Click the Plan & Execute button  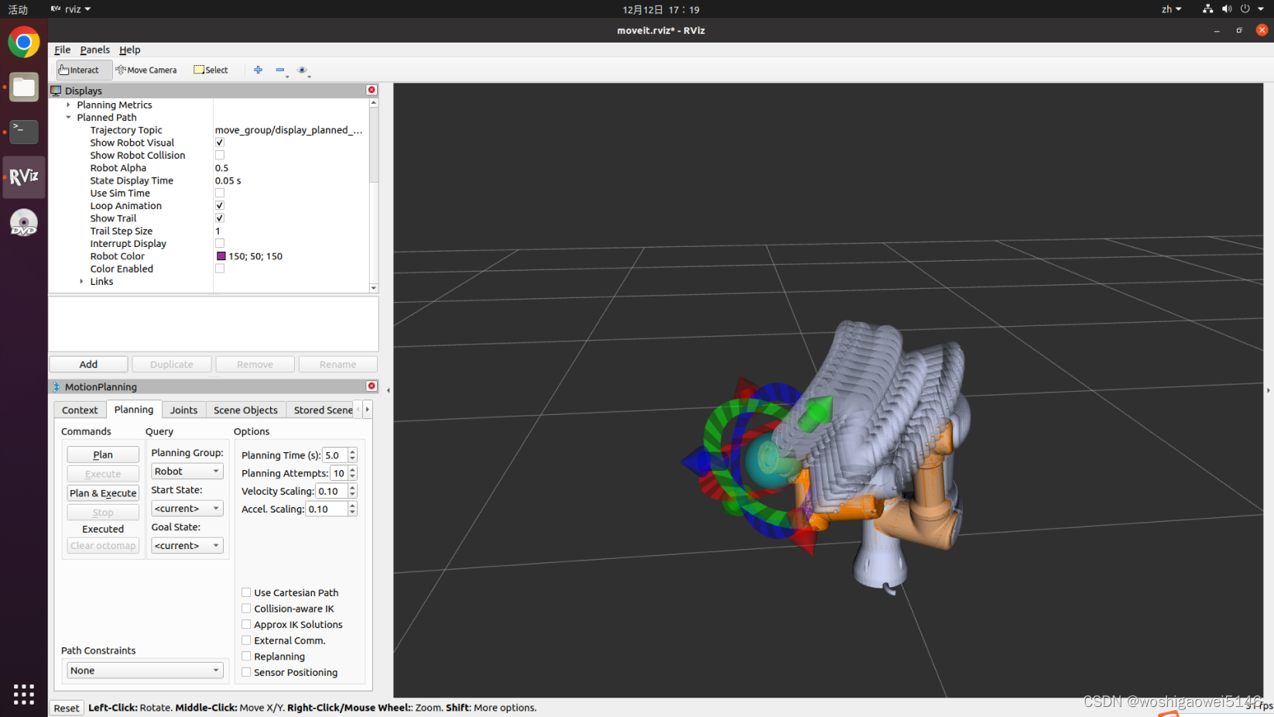click(x=103, y=492)
